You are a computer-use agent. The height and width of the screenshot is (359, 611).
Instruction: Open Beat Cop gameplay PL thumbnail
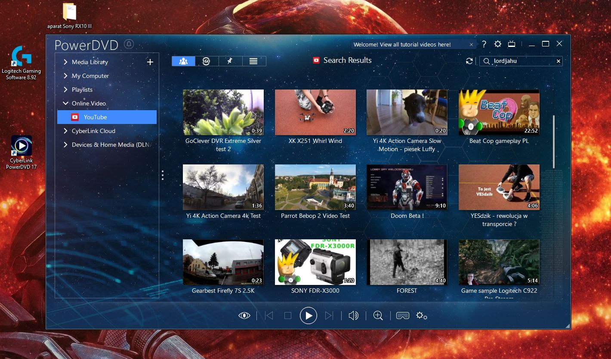[499, 112]
